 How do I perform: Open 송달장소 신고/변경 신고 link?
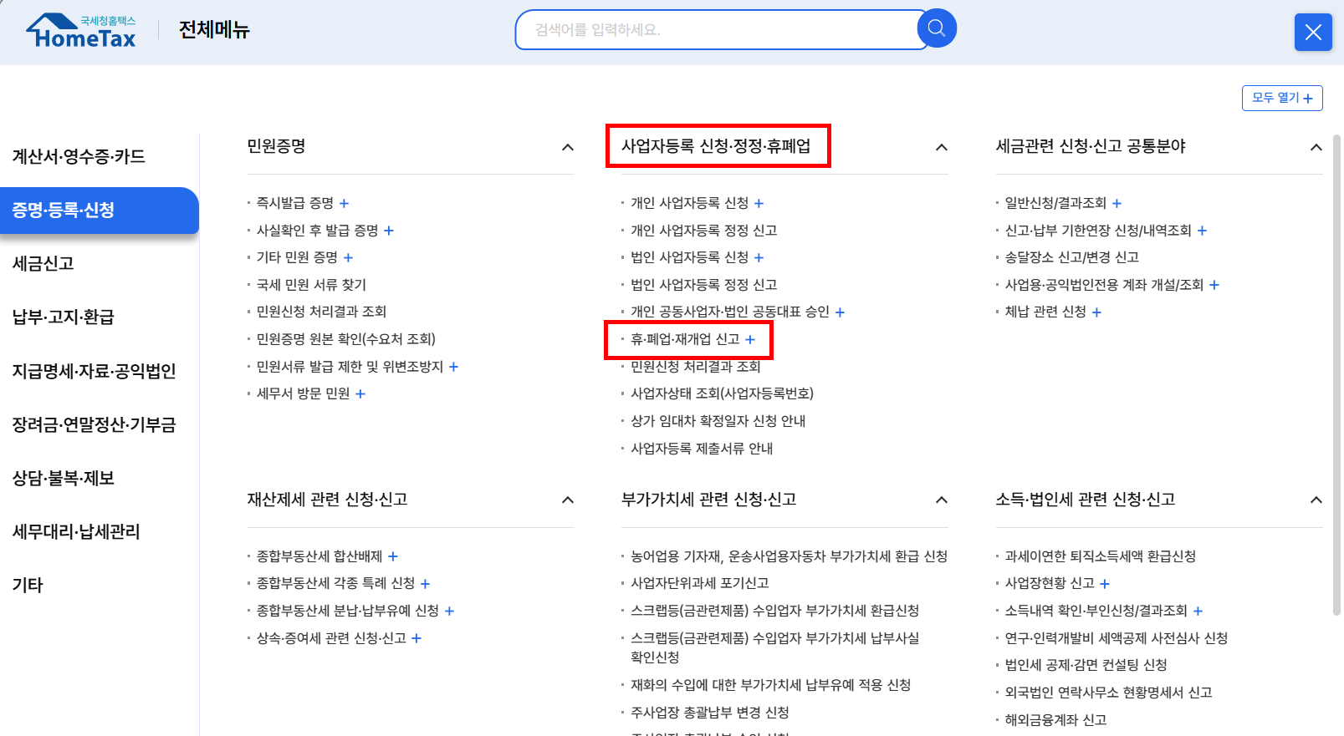[1071, 257]
